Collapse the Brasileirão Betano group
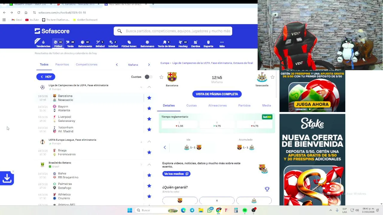 (x=149, y=165)
